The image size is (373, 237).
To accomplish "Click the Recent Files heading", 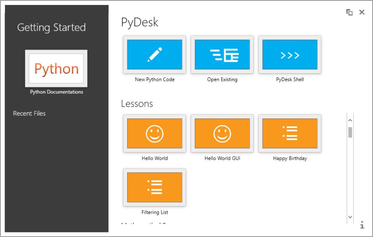I will click(x=29, y=114).
